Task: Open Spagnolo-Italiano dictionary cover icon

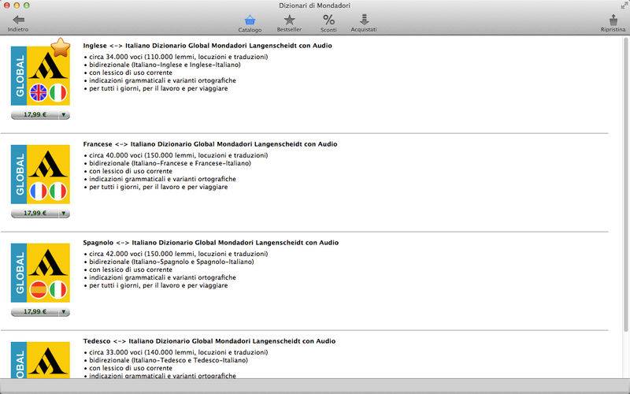Action: click(40, 273)
